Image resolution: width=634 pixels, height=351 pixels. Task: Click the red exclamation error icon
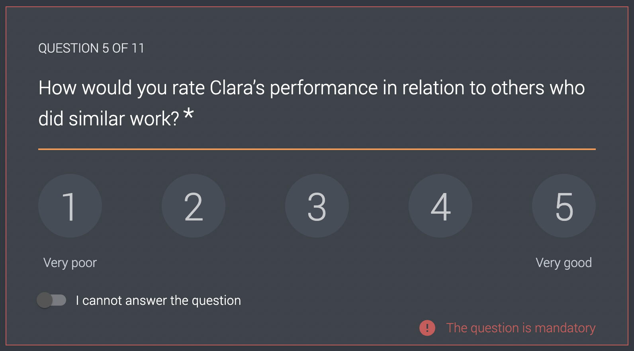point(427,328)
